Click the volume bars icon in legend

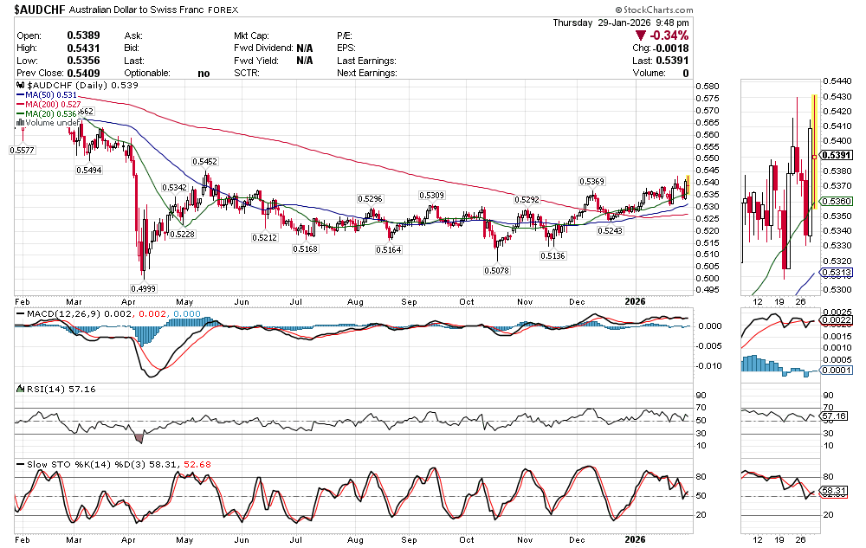coord(20,123)
